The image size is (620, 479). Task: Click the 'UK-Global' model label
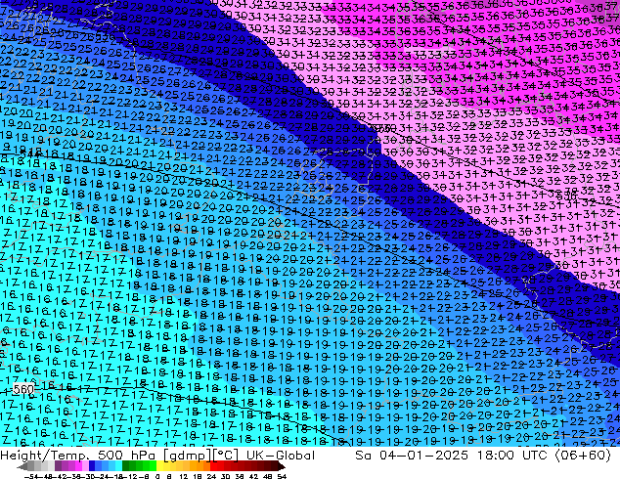point(281,456)
